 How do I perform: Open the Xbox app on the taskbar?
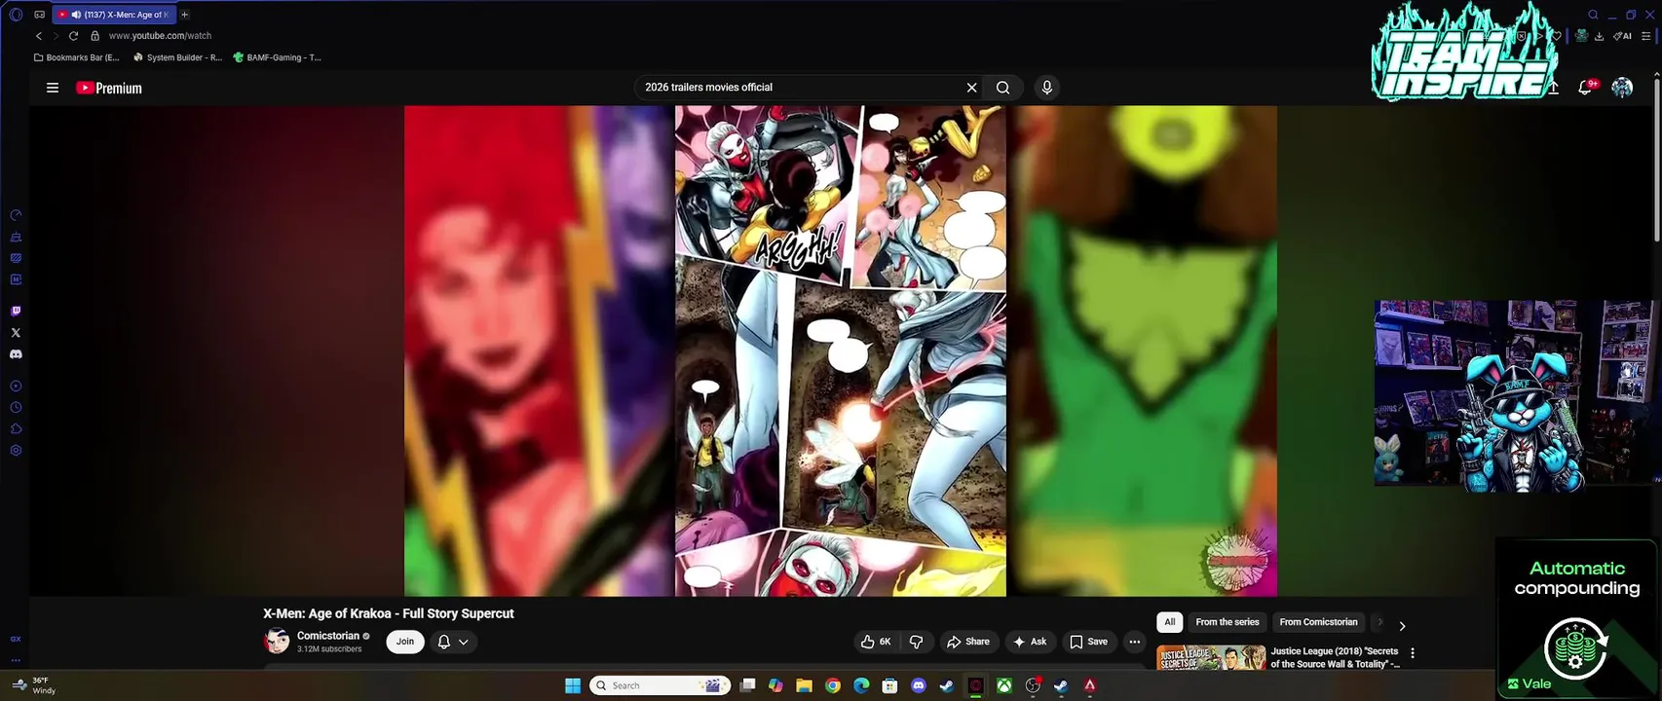tap(1003, 685)
